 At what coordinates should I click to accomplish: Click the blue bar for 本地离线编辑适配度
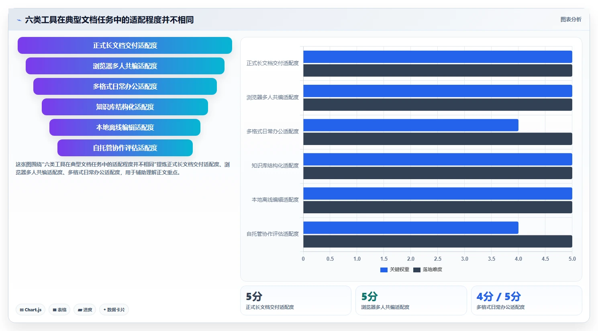click(x=438, y=193)
